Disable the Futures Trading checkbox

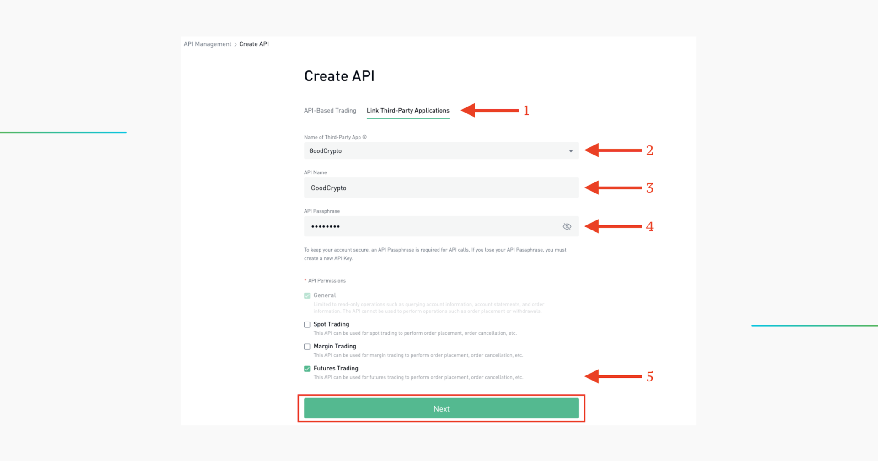pyautogui.click(x=307, y=368)
